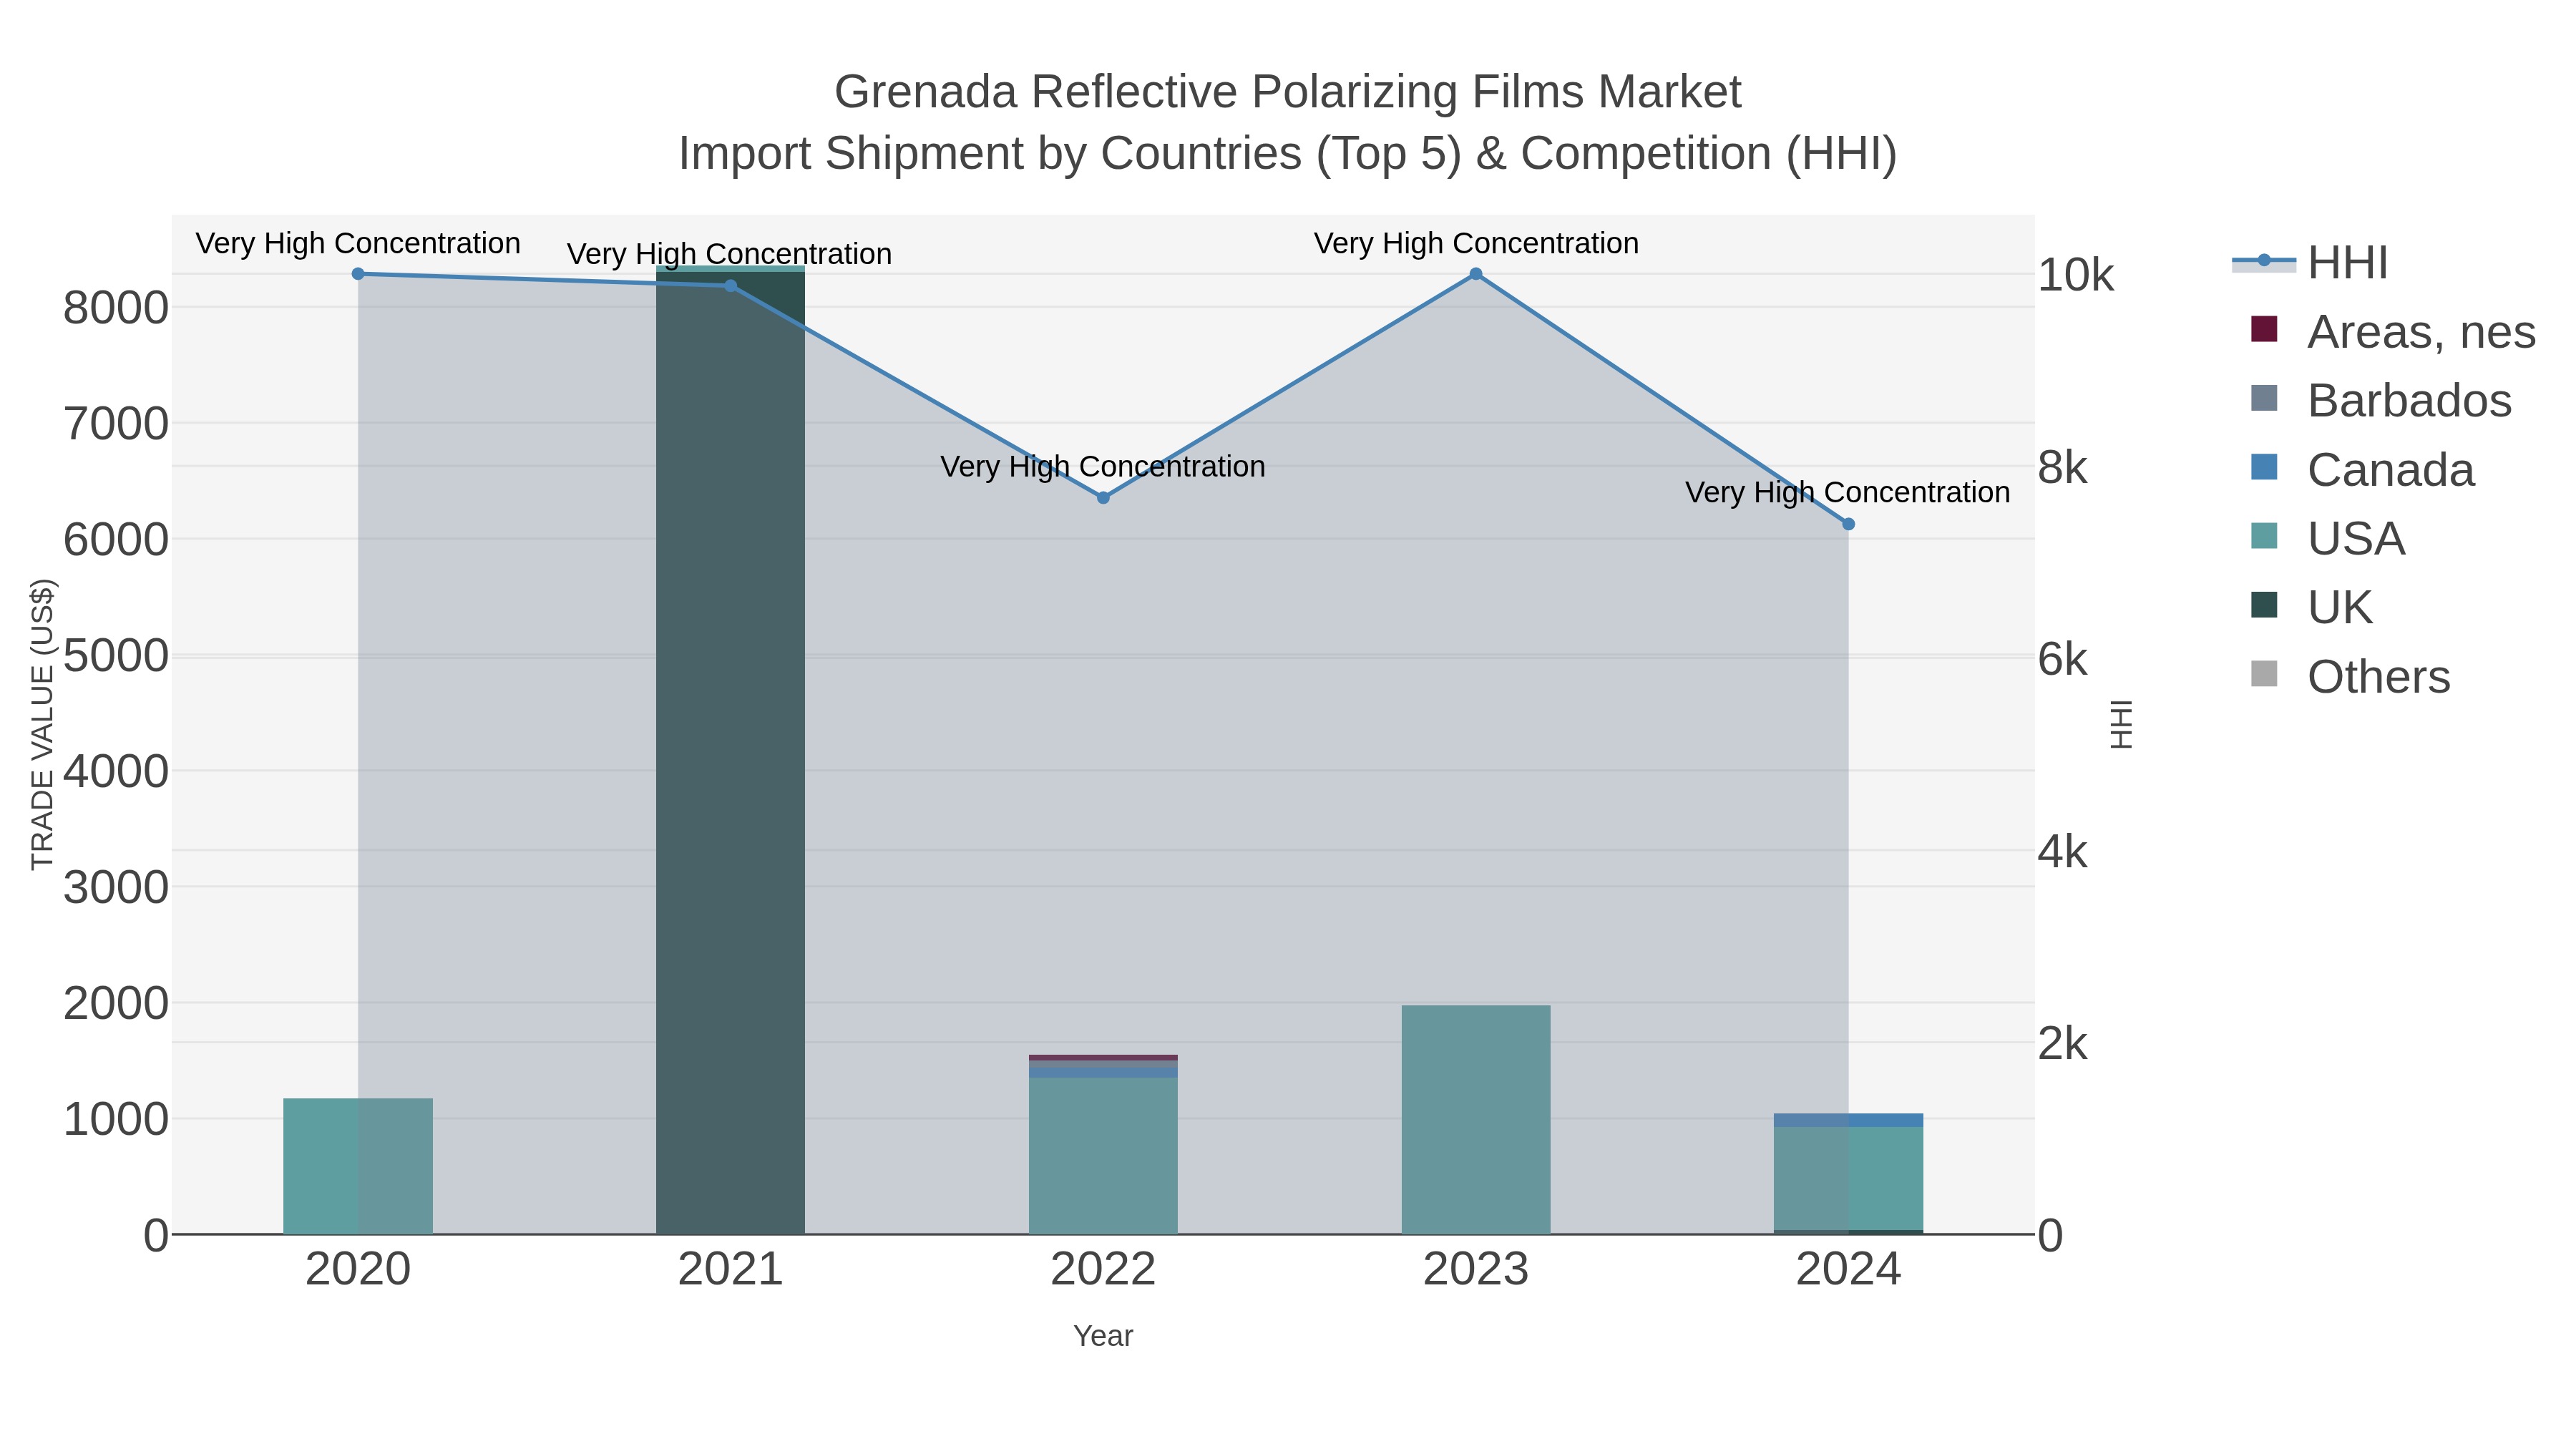Select the 2022 HHI data point
This screenshot has width=2576, height=1449.
pyautogui.click(x=1103, y=498)
